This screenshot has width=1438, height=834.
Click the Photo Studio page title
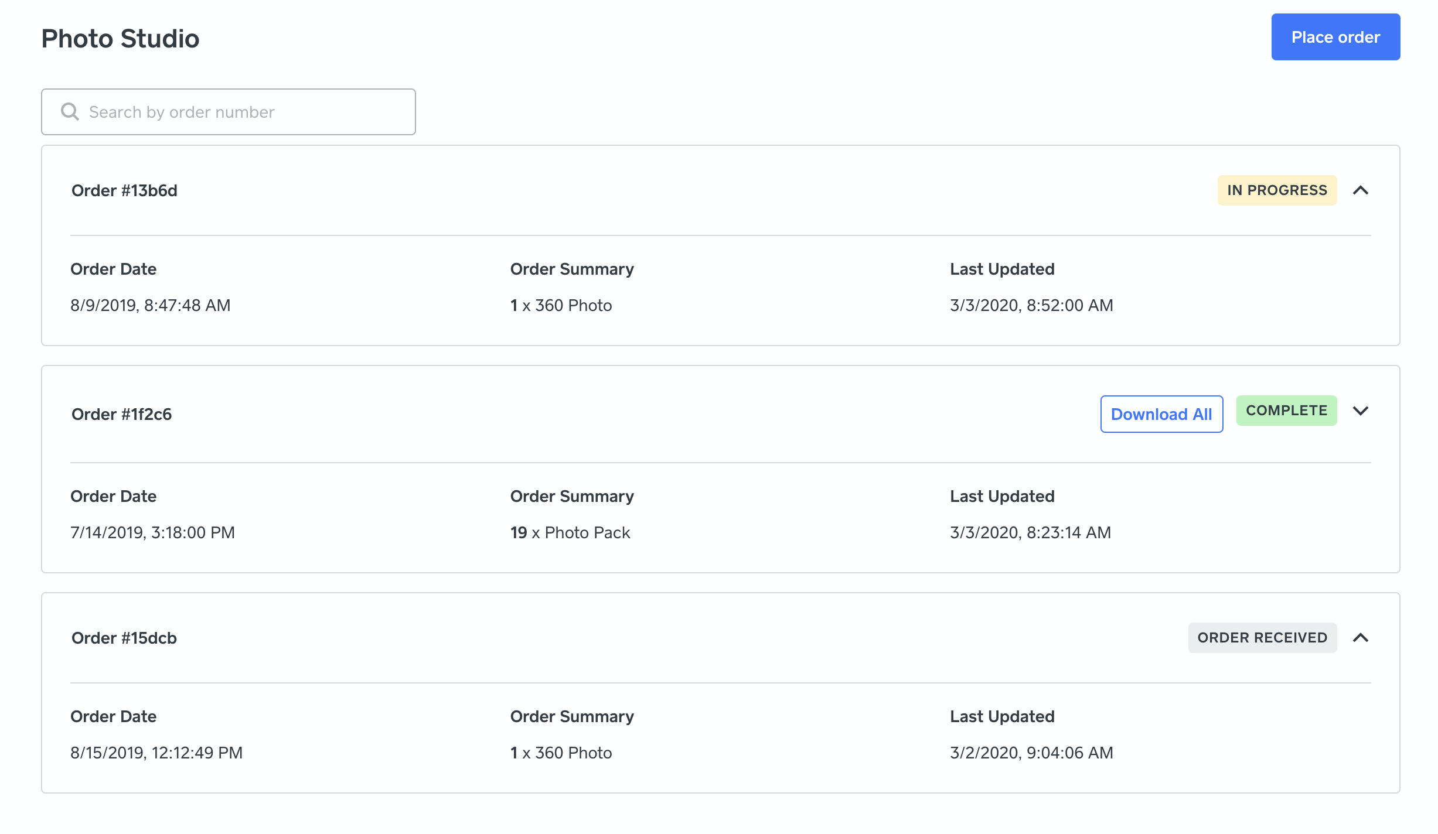coord(120,39)
